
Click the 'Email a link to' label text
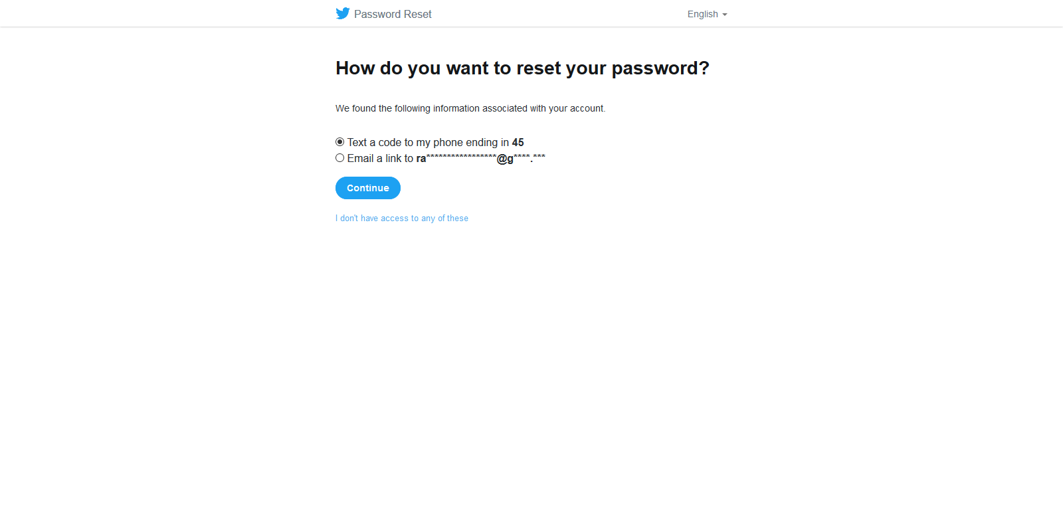(x=380, y=158)
